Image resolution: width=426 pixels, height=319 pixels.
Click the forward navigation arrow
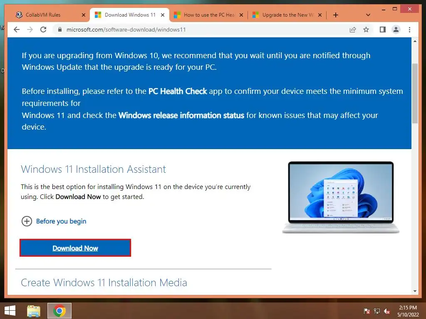tap(30, 29)
